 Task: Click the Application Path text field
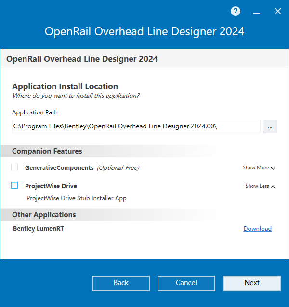click(136, 126)
